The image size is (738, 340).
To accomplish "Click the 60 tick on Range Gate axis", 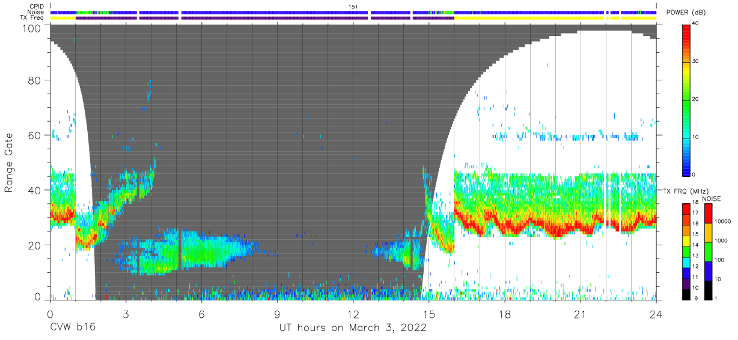I will tap(34, 135).
